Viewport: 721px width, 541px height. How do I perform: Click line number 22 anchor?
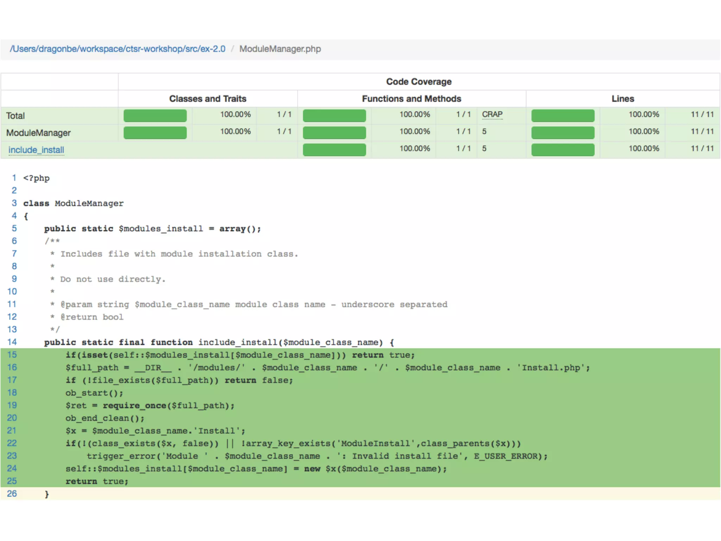pyautogui.click(x=12, y=443)
